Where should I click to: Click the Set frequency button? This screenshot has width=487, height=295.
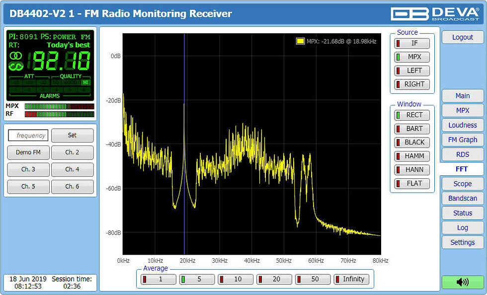(x=72, y=136)
